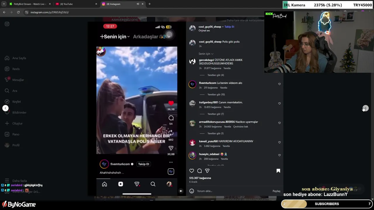Open the 513.307 beğenme likes list
Screen dimensions: 374x210
pyautogui.click(x=200, y=178)
